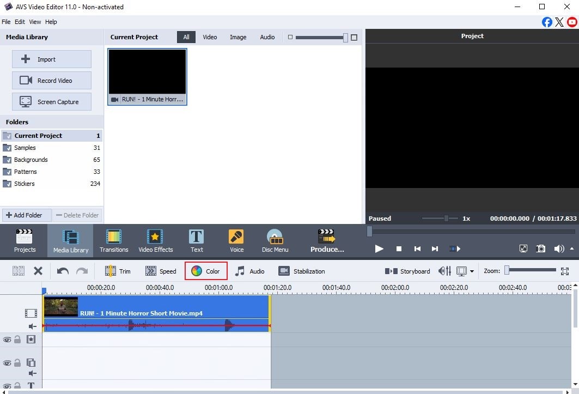Open Video Effects panel
Image resolution: width=579 pixels, height=394 pixels.
point(155,241)
